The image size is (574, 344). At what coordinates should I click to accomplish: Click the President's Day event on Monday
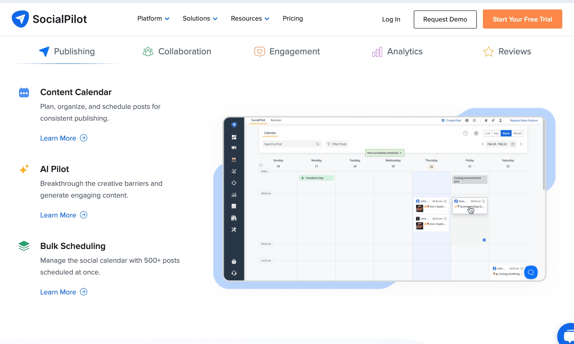[317, 178]
